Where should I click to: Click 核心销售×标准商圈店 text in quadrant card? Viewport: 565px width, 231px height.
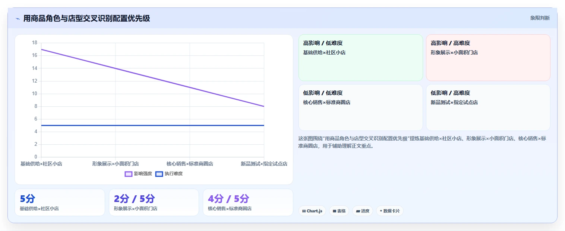327,102
